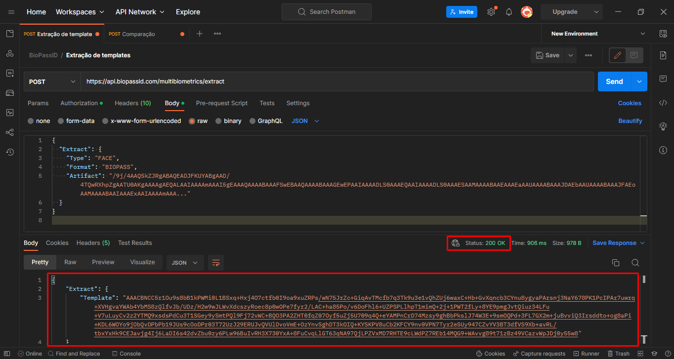Open settings gear icon in header
Screen dimensions: 674x359
491,12
